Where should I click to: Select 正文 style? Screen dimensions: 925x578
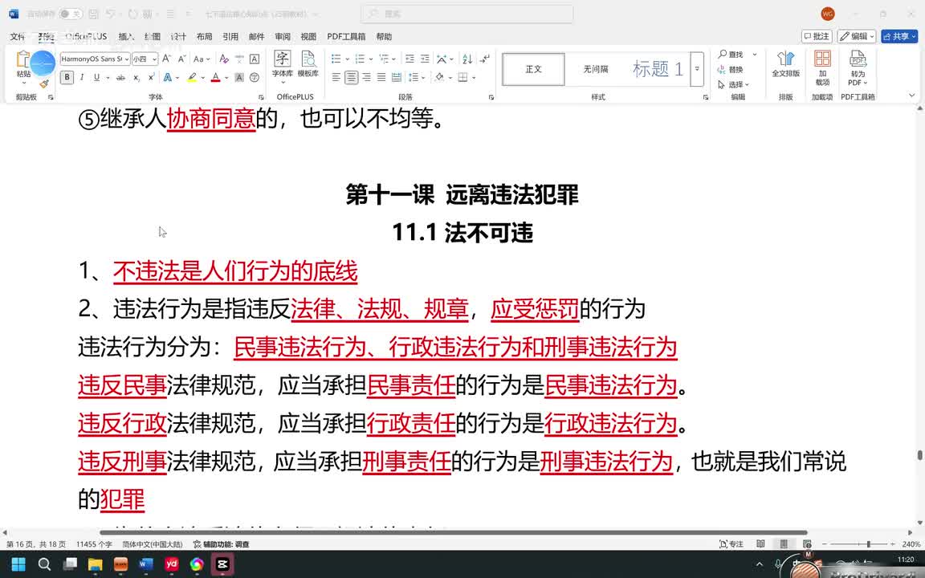(533, 69)
